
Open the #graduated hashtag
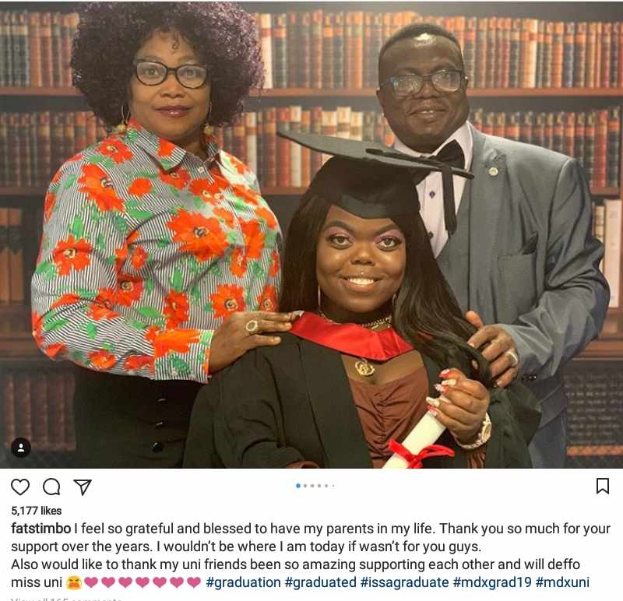pyautogui.click(x=321, y=582)
